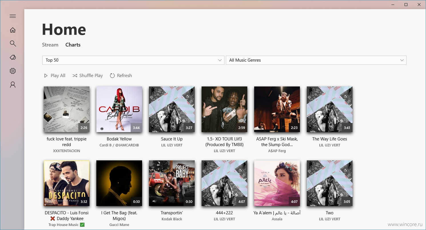This screenshot has height=230, width=426.
Task: Open the ASAP Ferg x Ski Mask thumbnail
Action: point(277,109)
